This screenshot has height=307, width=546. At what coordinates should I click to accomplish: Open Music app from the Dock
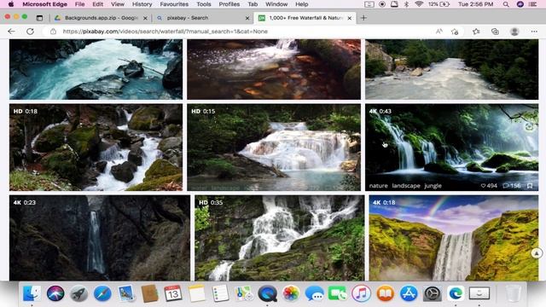(x=361, y=293)
